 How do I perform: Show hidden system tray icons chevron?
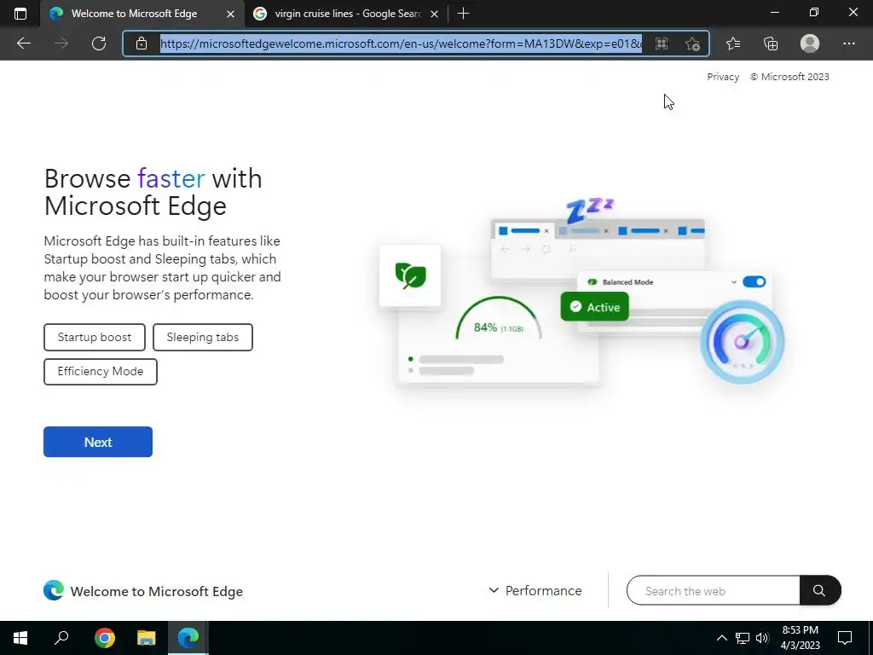point(721,638)
